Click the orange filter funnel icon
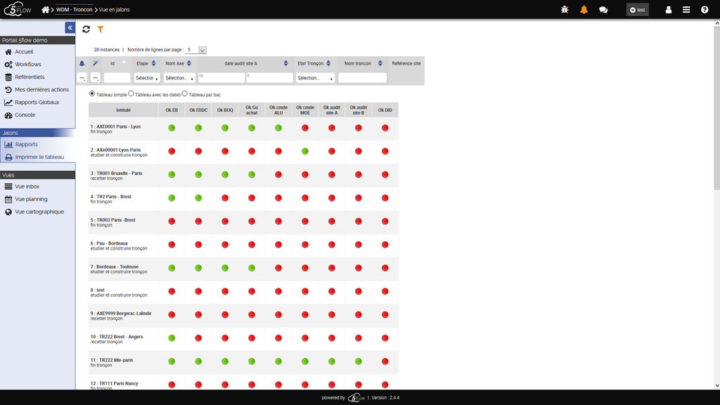This screenshot has width=720, height=405. tap(101, 30)
